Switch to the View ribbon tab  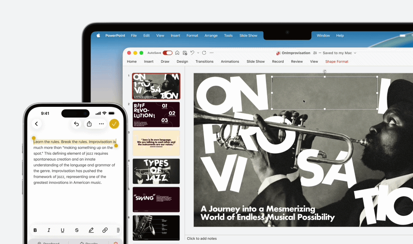(x=314, y=61)
